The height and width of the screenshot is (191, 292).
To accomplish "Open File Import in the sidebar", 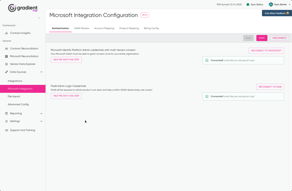I will pyautogui.click(x=14, y=97).
